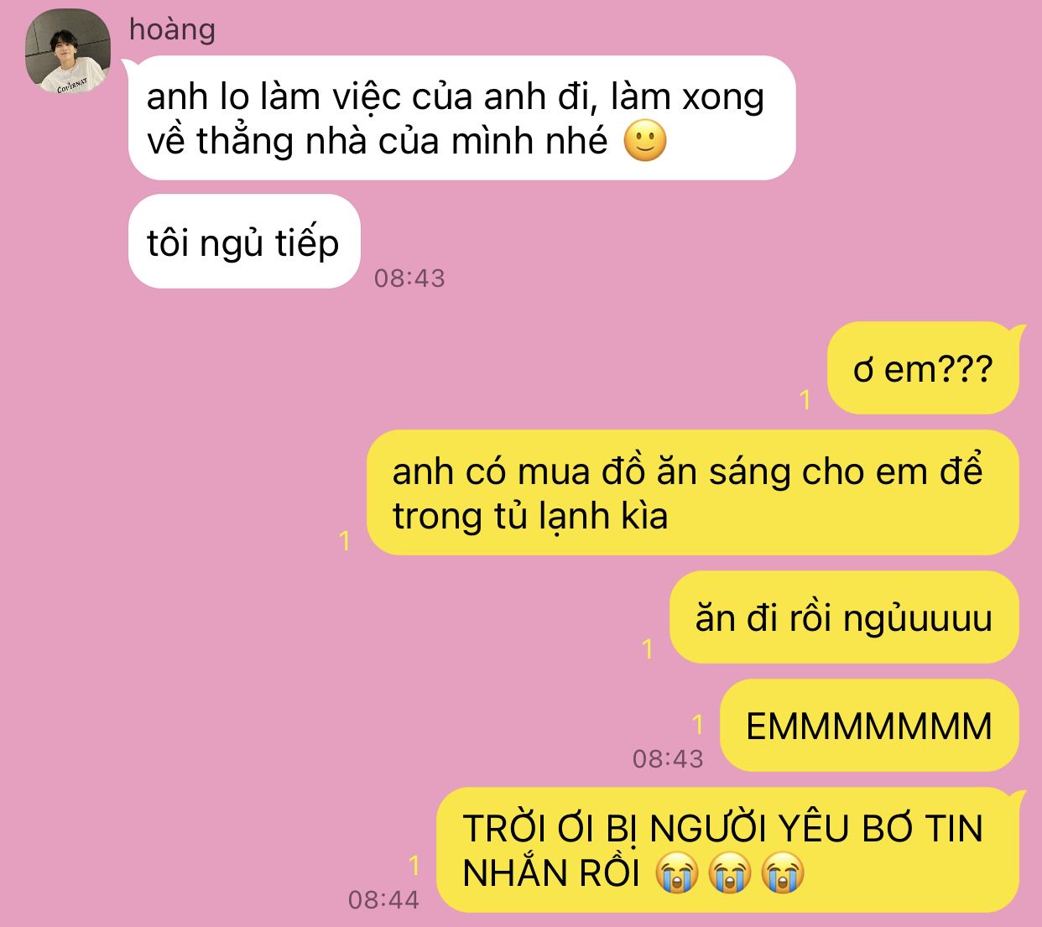Select the 'TRỜI ƠI BỊ NGƯỜI YÊU' message
Image resolution: width=1042 pixels, height=927 pixels.
(728, 850)
